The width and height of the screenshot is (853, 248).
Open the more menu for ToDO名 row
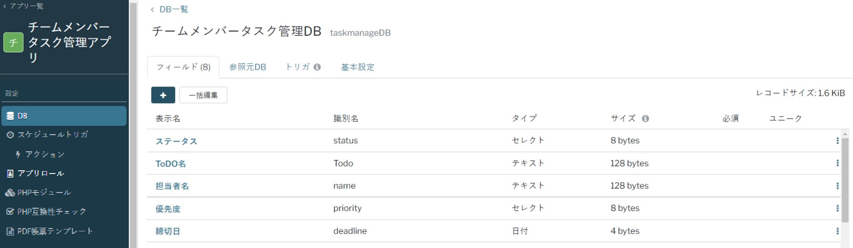tap(837, 163)
